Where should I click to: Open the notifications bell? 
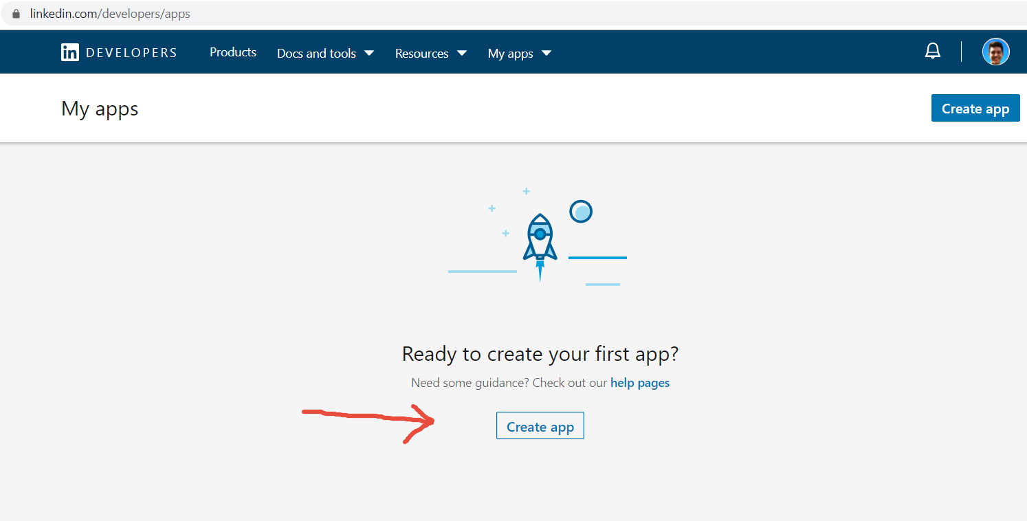[x=933, y=52]
